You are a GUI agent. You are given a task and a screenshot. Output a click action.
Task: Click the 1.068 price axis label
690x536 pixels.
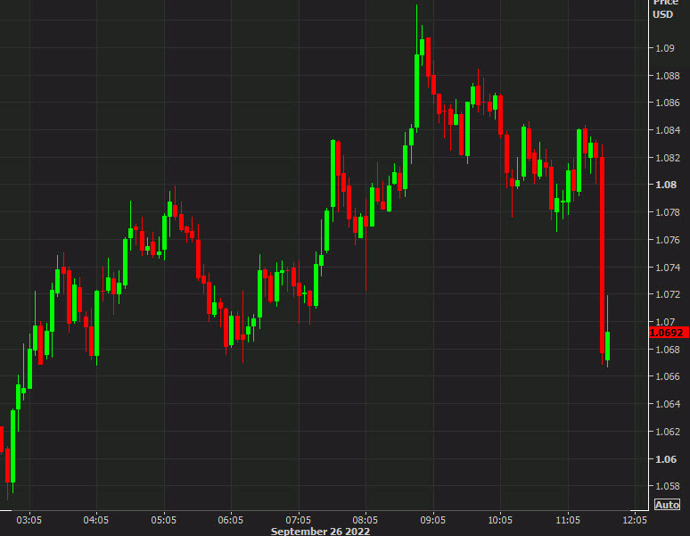point(668,350)
